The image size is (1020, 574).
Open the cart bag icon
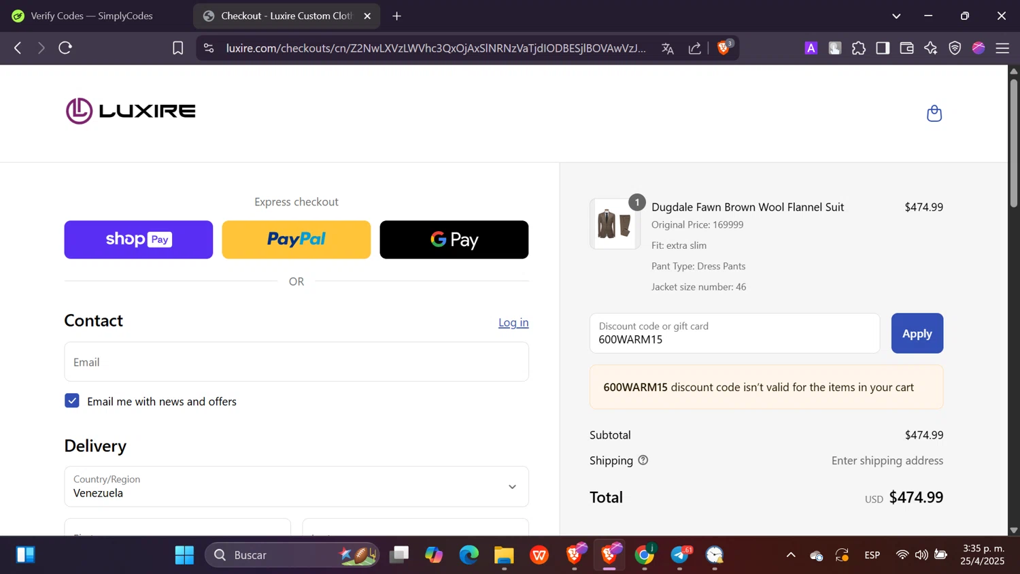[x=934, y=113]
